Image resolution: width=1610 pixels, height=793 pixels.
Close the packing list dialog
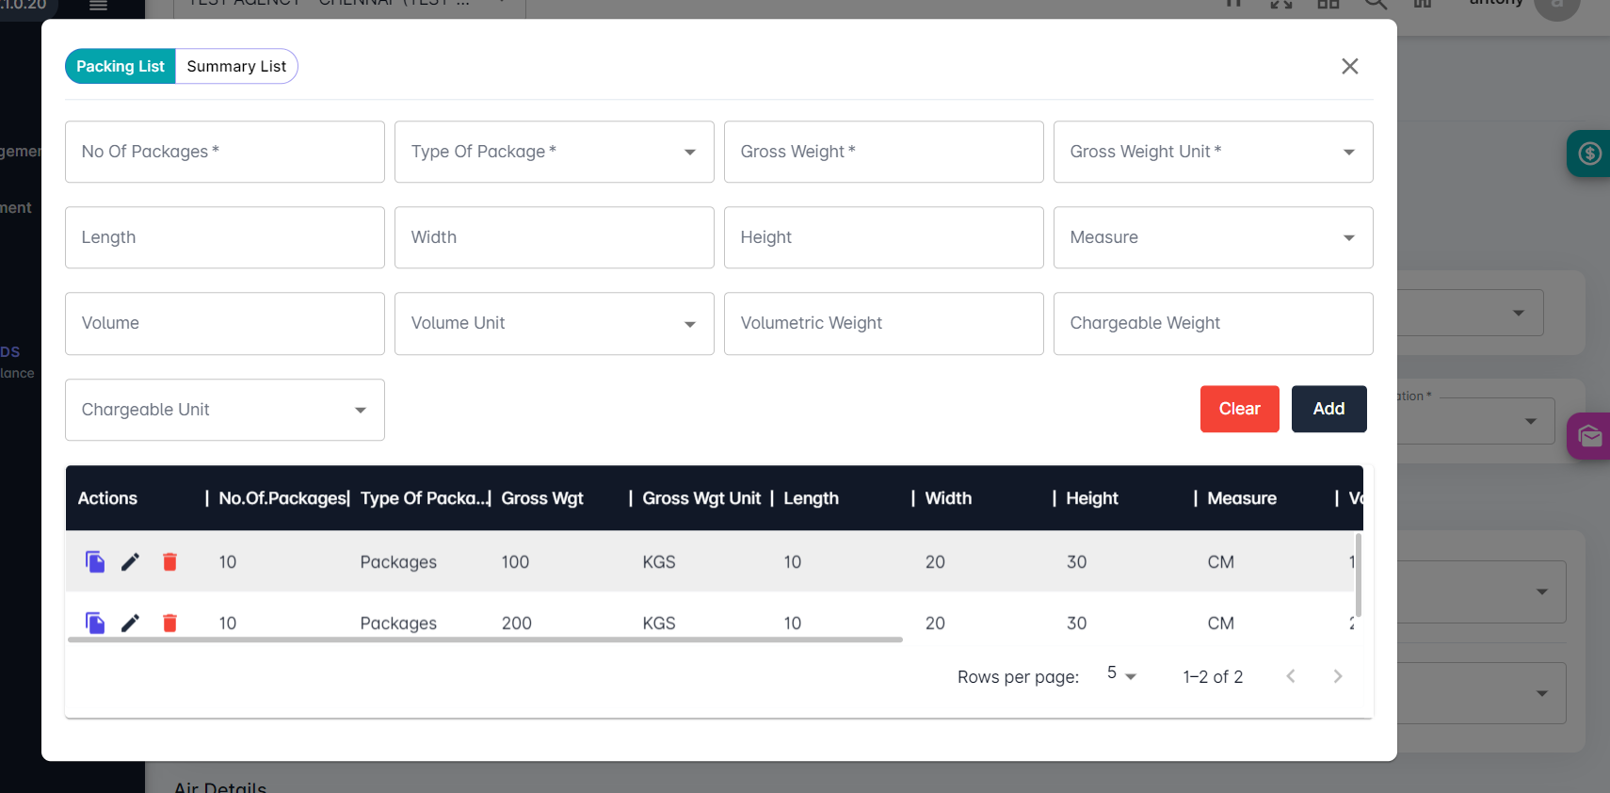click(1349, 66)
